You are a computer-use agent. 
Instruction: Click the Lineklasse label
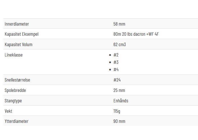click(14, 55)
